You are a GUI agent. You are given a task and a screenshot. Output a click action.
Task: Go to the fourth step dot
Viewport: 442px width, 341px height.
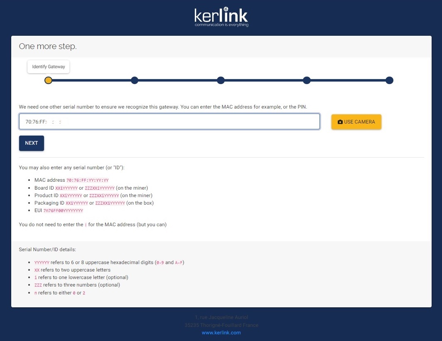[307, 80]
